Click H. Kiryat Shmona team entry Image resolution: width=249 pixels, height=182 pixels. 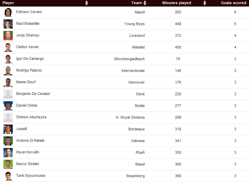[x=130, y=117]
